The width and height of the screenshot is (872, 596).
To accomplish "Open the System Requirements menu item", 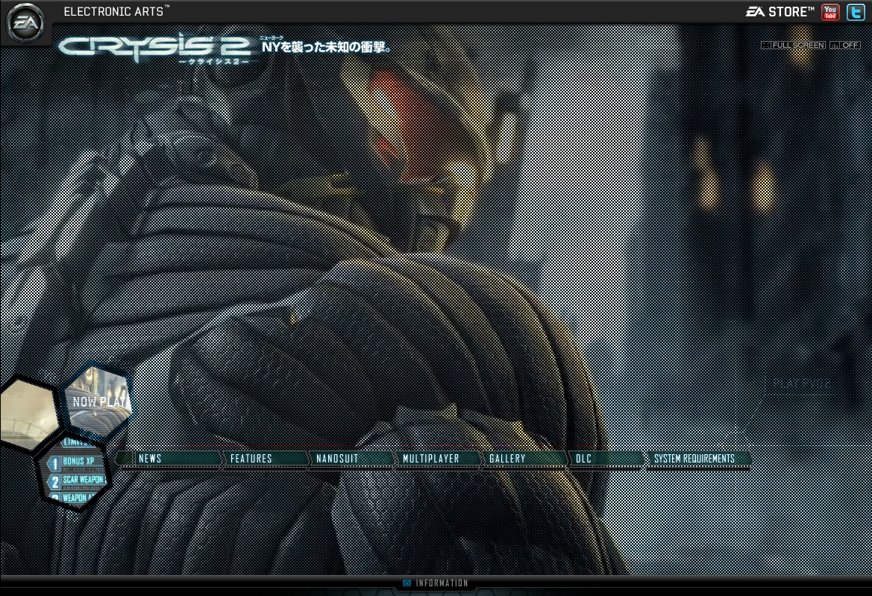I will point(698,459).
